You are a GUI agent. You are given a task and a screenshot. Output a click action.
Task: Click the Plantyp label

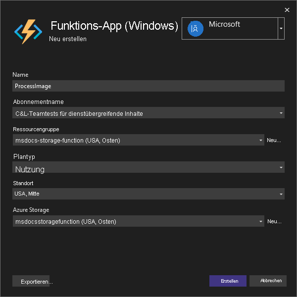point(24,157)
